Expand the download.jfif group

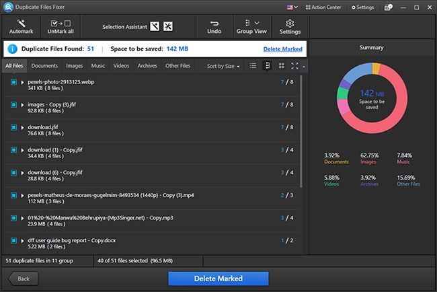click(22, 127)
